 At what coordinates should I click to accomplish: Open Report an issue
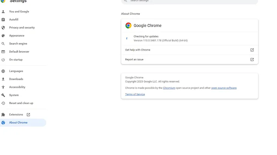(x=190, y=59)
